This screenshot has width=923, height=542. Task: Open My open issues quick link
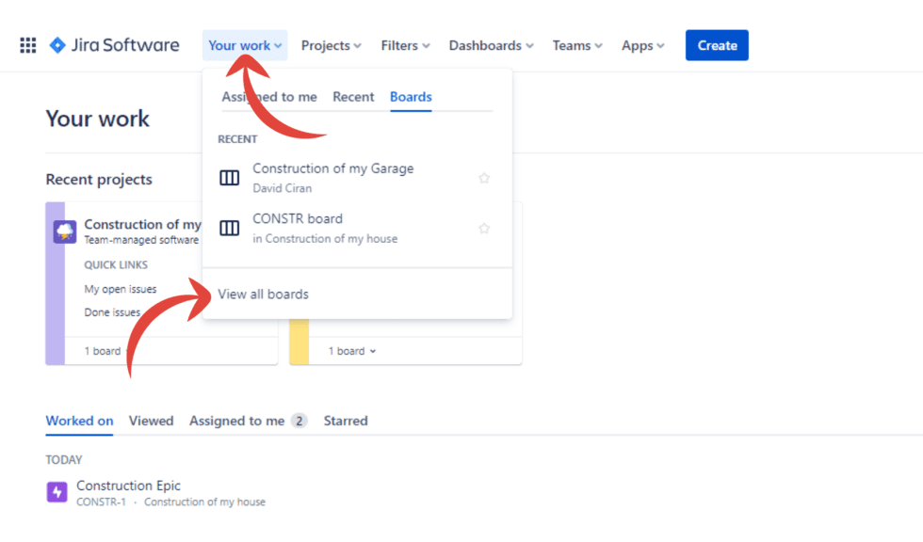click(121, 289)
